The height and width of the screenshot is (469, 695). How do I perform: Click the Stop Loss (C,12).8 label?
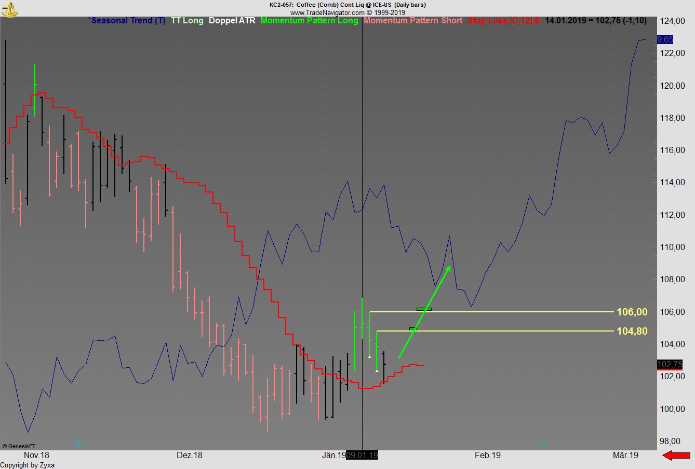(x=503, y=21)
